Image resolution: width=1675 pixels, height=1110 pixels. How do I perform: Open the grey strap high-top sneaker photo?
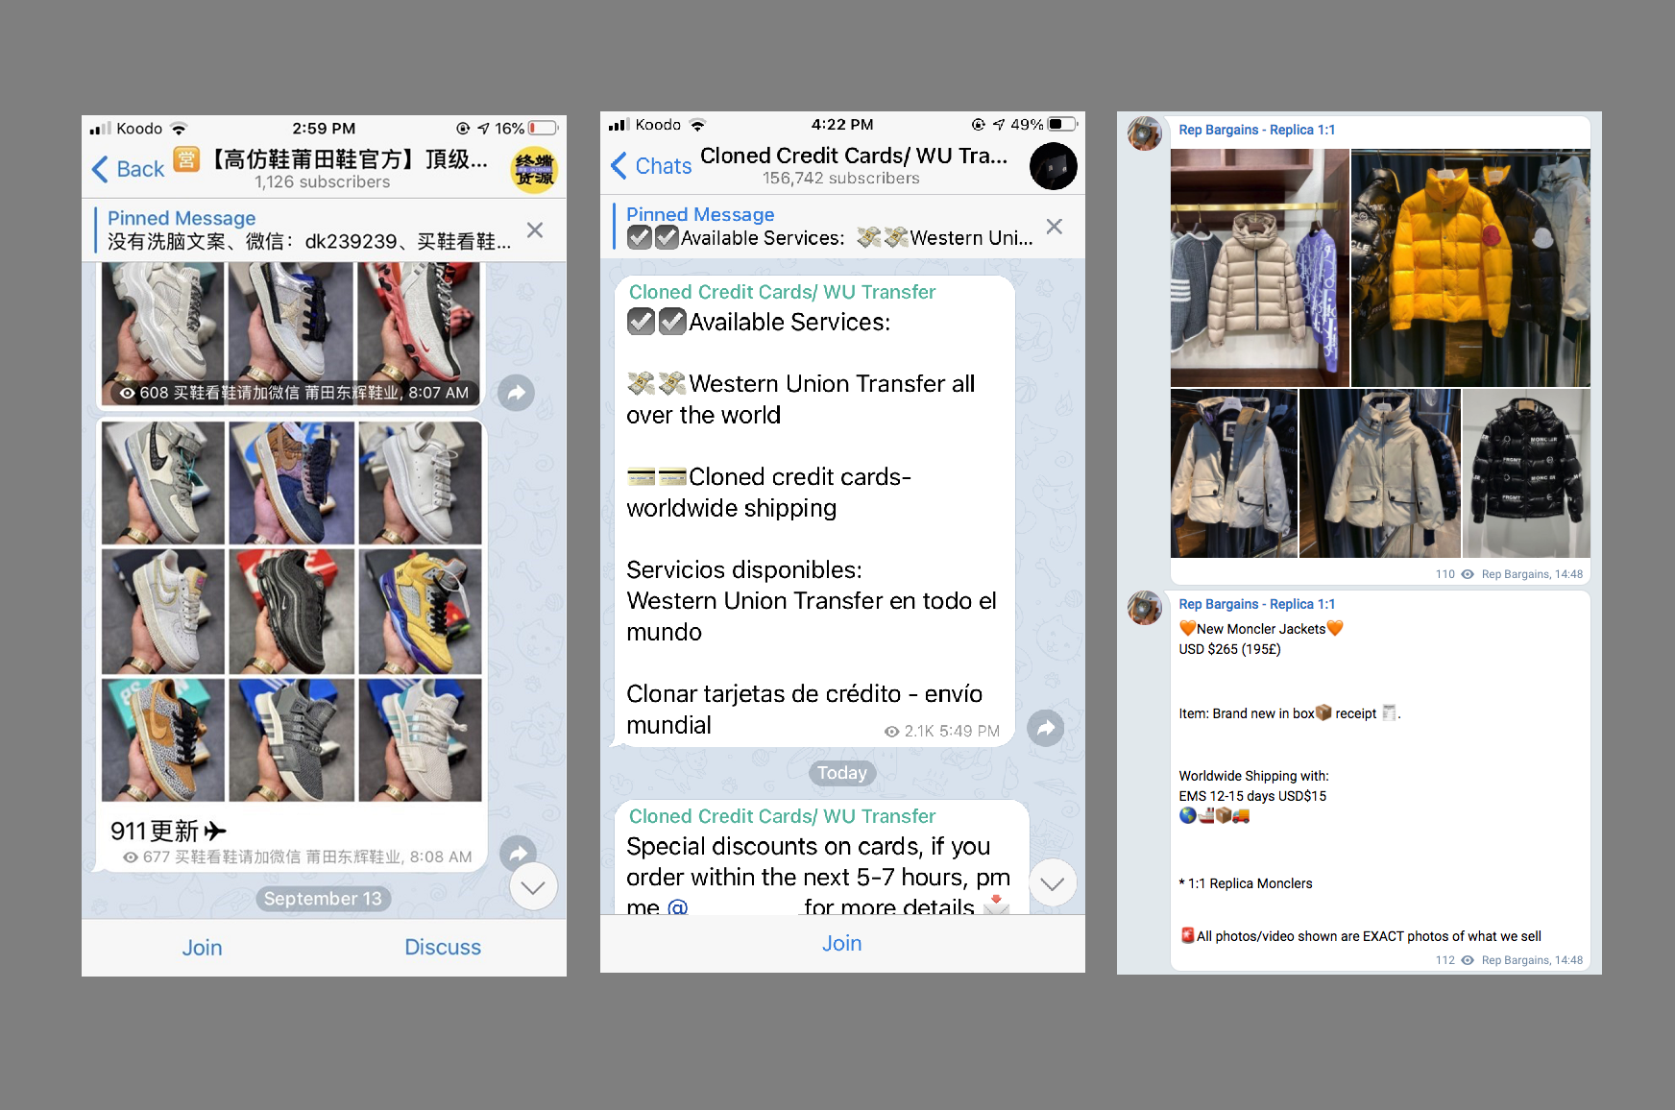[x=163, y=483]
